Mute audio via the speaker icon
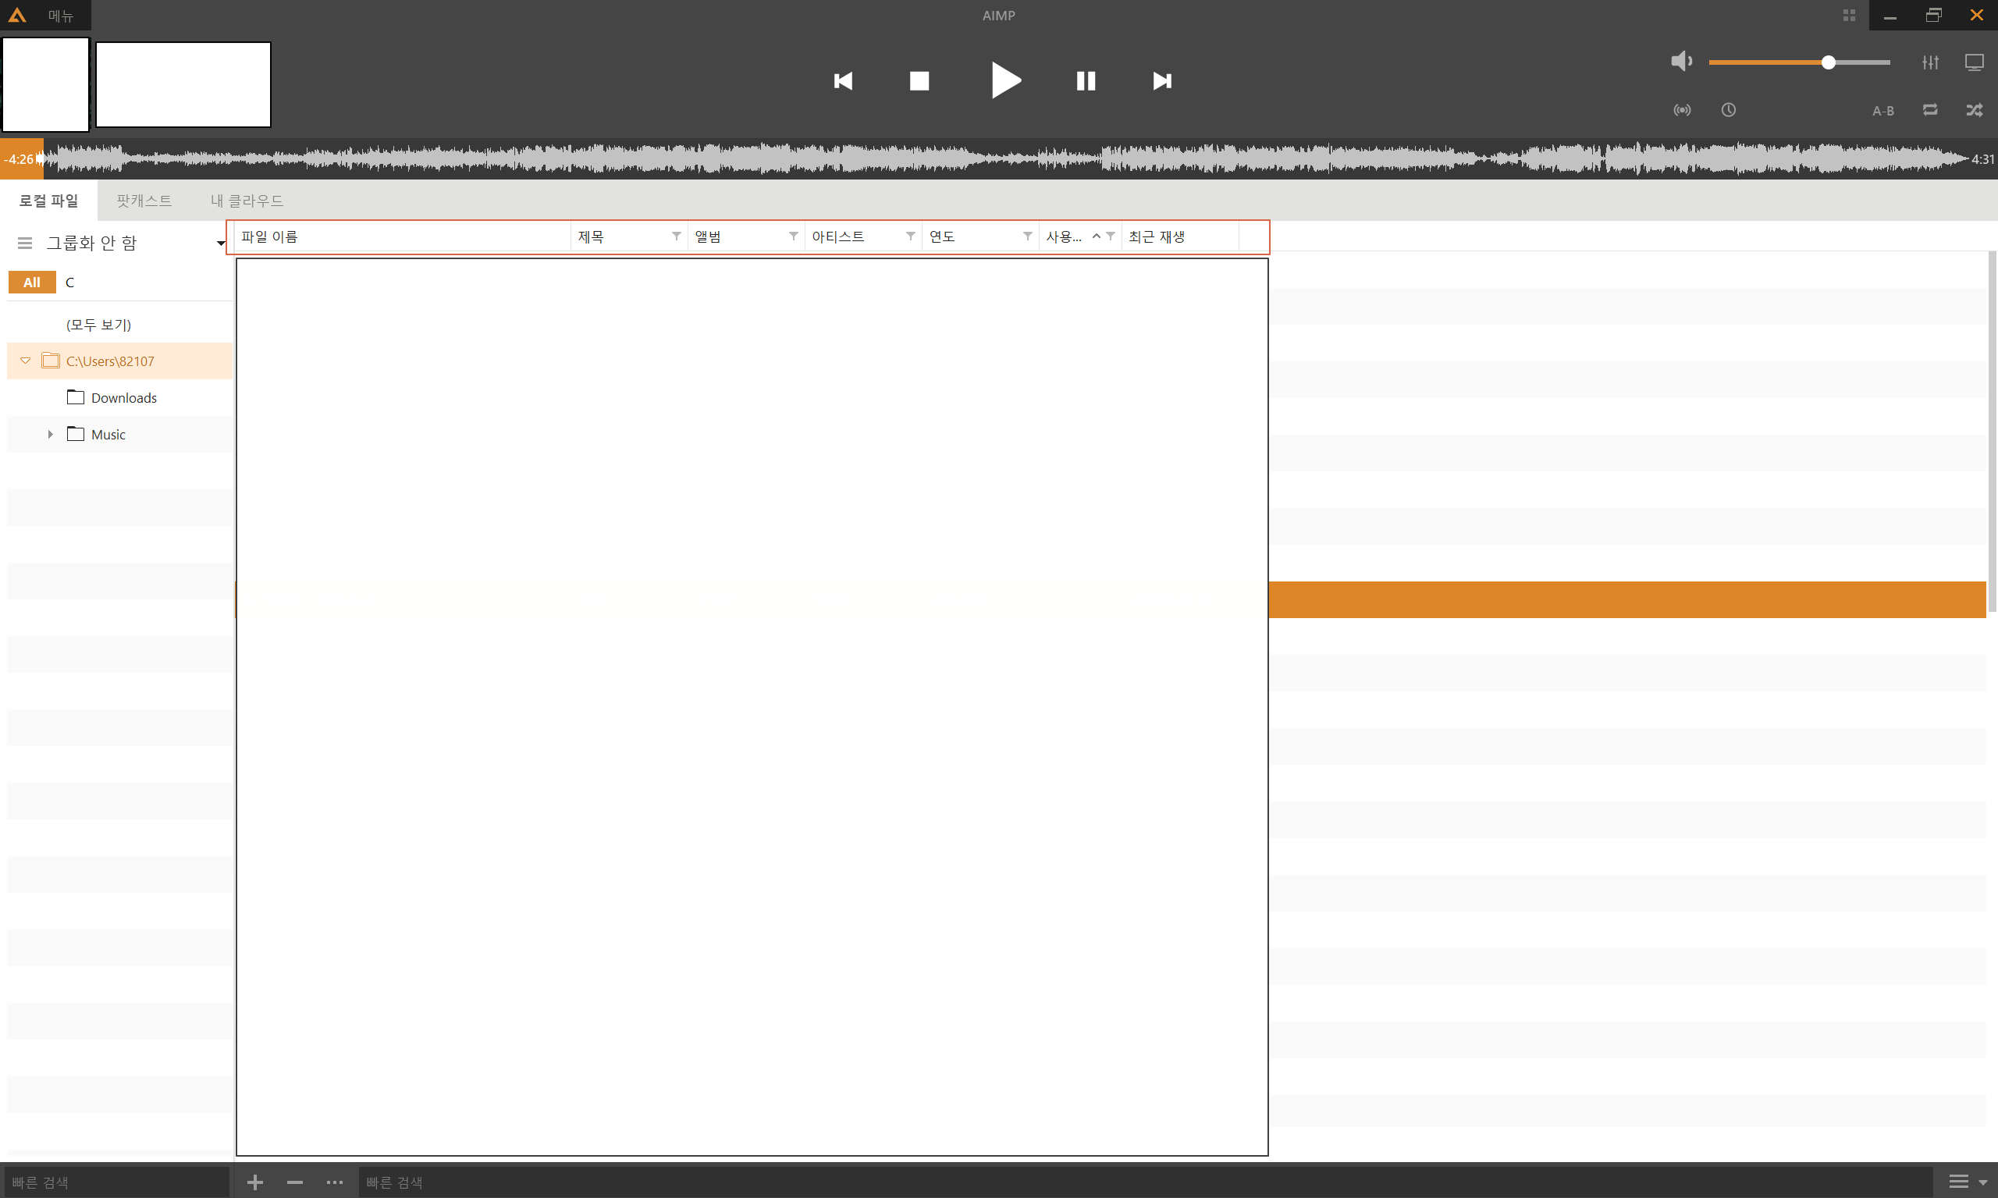 click(x=1682, y=62)
